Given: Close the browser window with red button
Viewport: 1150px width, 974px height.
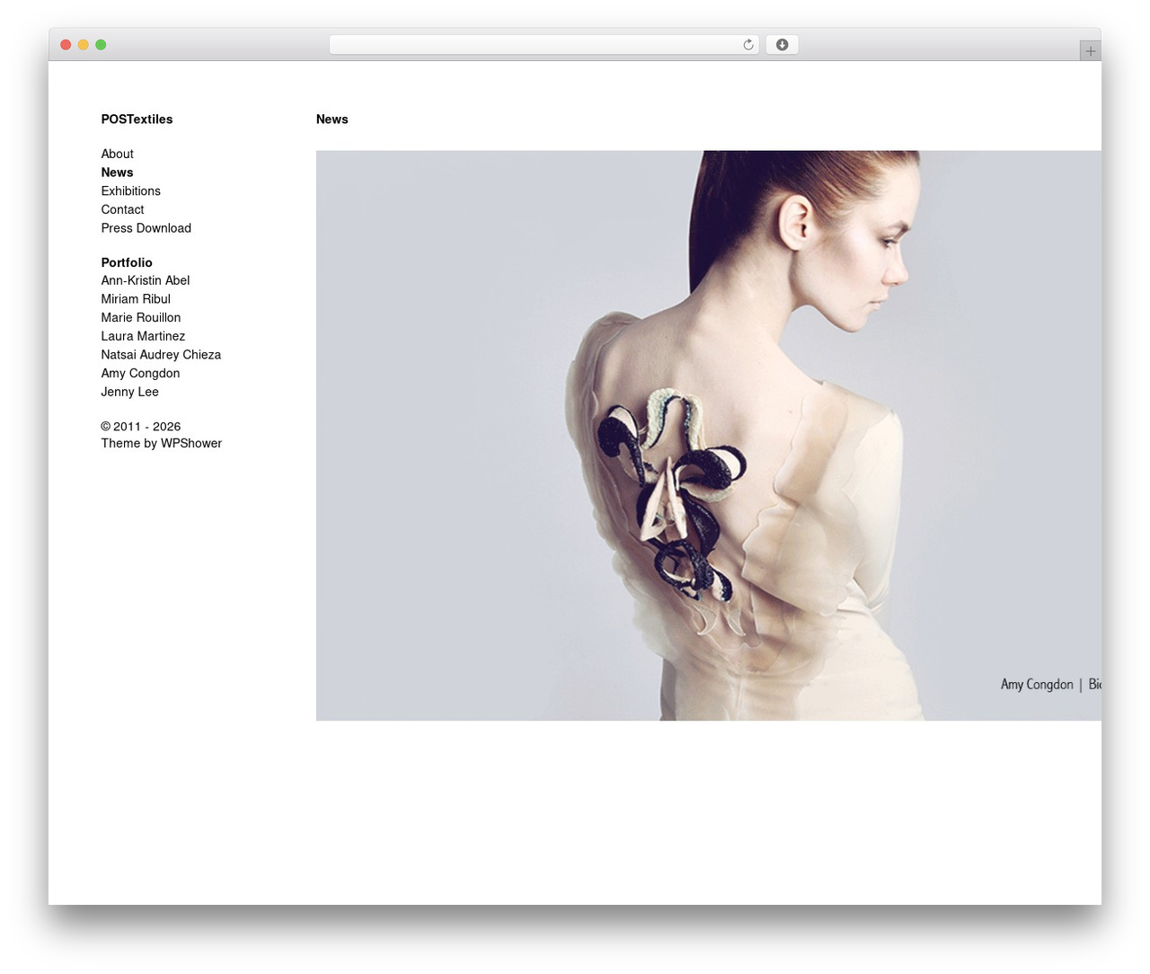Looking at the screenshot, I should coord(66,45).
